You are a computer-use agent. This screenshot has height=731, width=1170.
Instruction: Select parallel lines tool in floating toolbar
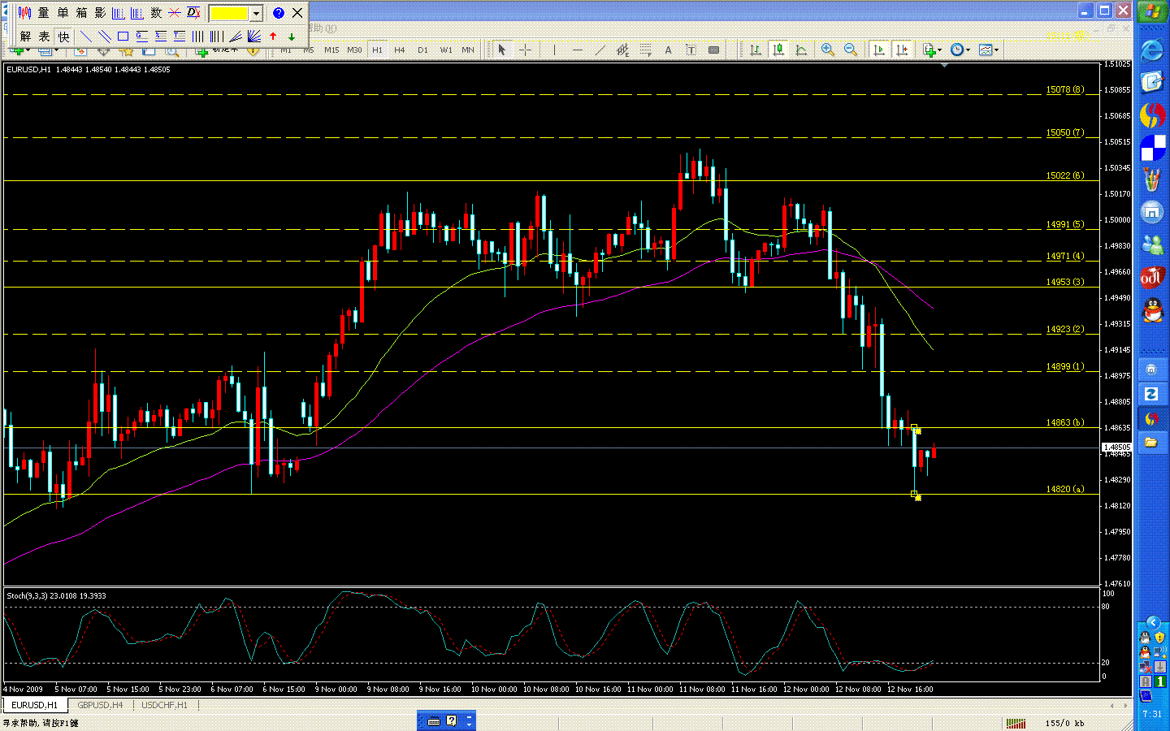pos(104,37)
